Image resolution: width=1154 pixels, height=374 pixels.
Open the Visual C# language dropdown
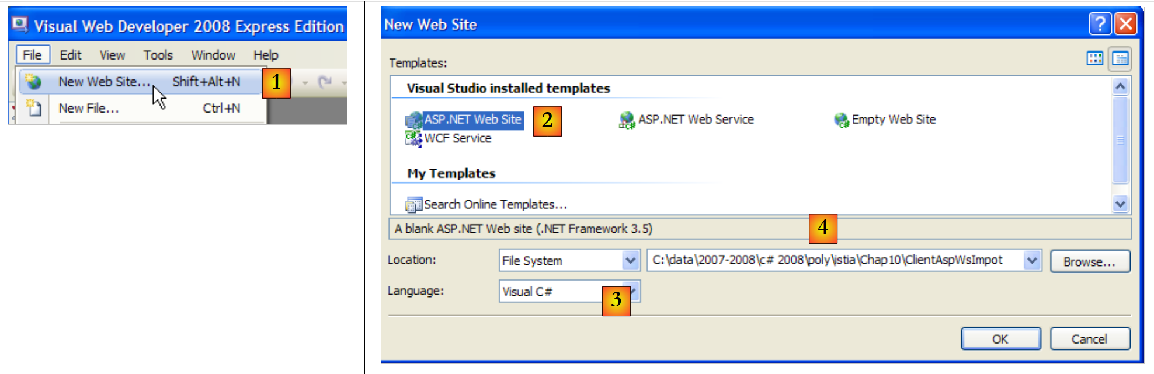(635, 291)
